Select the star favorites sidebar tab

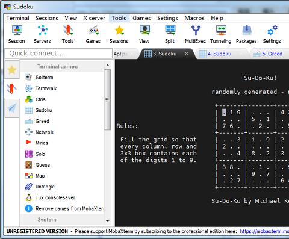coord(12,70)
